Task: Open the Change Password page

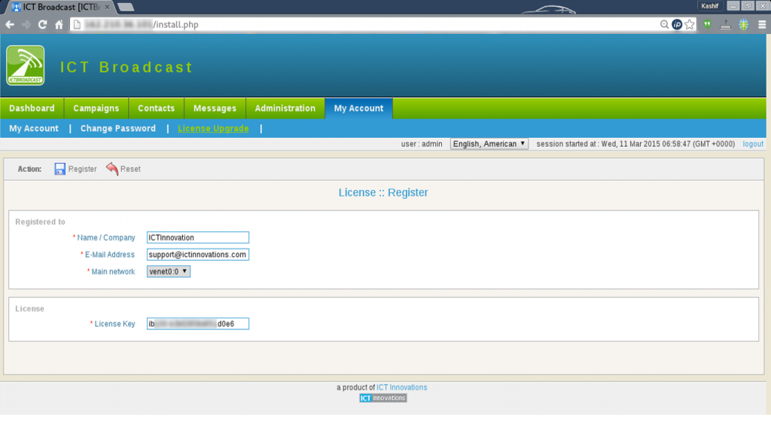Action: click(x=118, y=128)
